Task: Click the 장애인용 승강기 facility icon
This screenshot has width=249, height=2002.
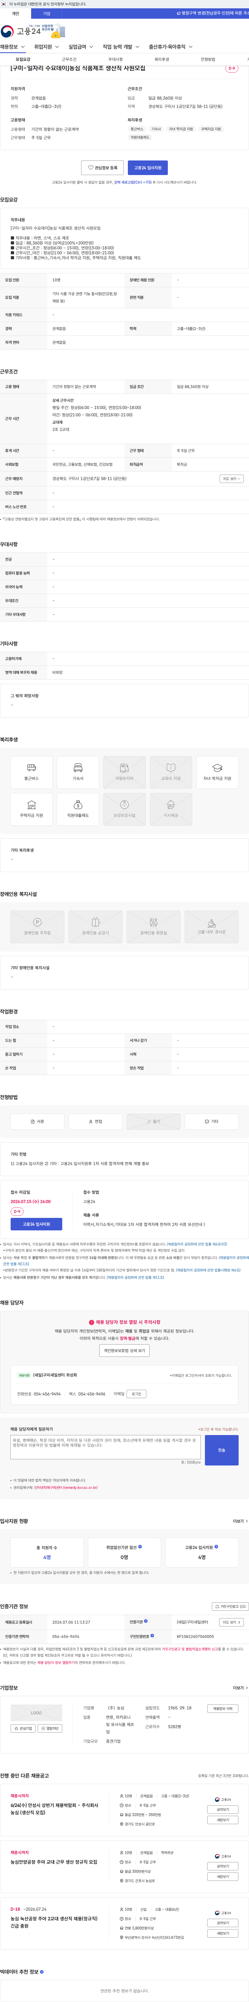Action: tap(95, 926)
